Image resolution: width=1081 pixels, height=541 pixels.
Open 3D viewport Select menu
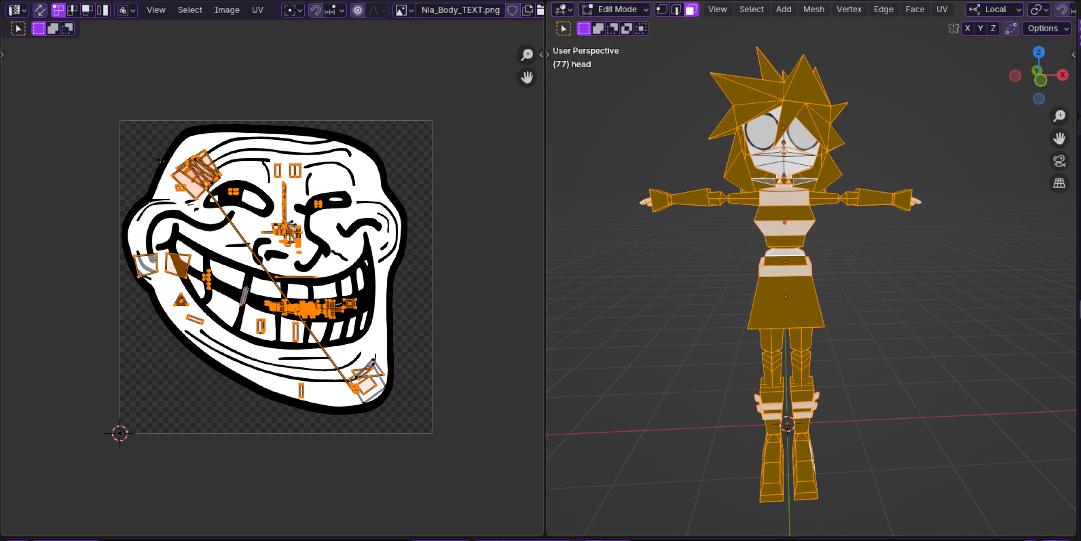[752, 10]
